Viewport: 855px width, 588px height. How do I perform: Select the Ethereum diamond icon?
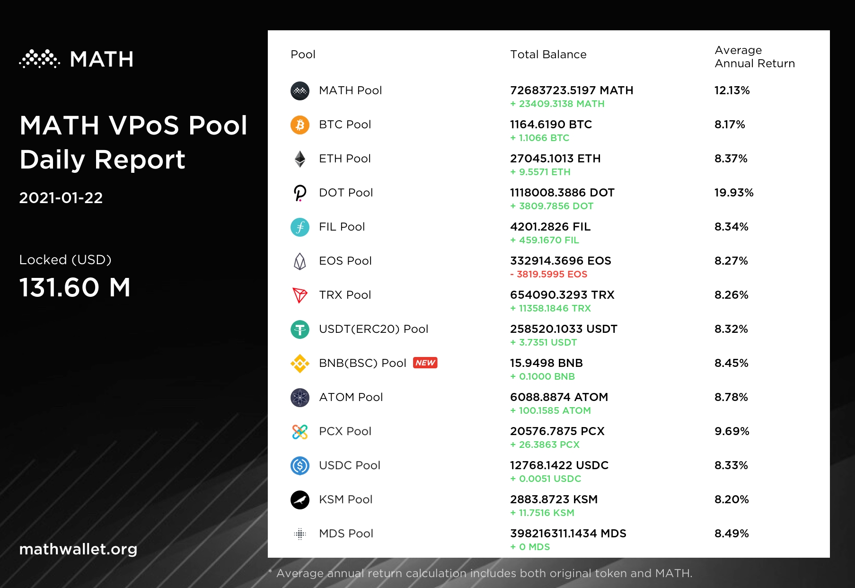pyautogui.click(x=300, y=159)
